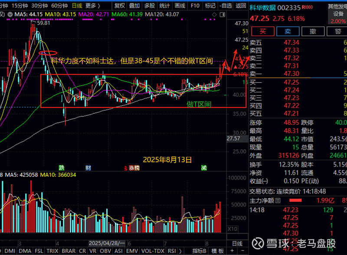Image resolution: width=347 pixels, height=255 pixels.
Task: Select the DMI indicator tab
Action: point(10,251)
